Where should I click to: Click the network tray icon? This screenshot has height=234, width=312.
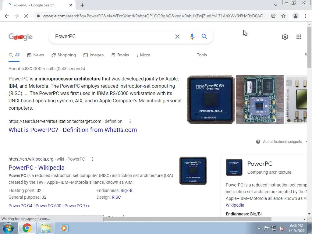point(274,228)
